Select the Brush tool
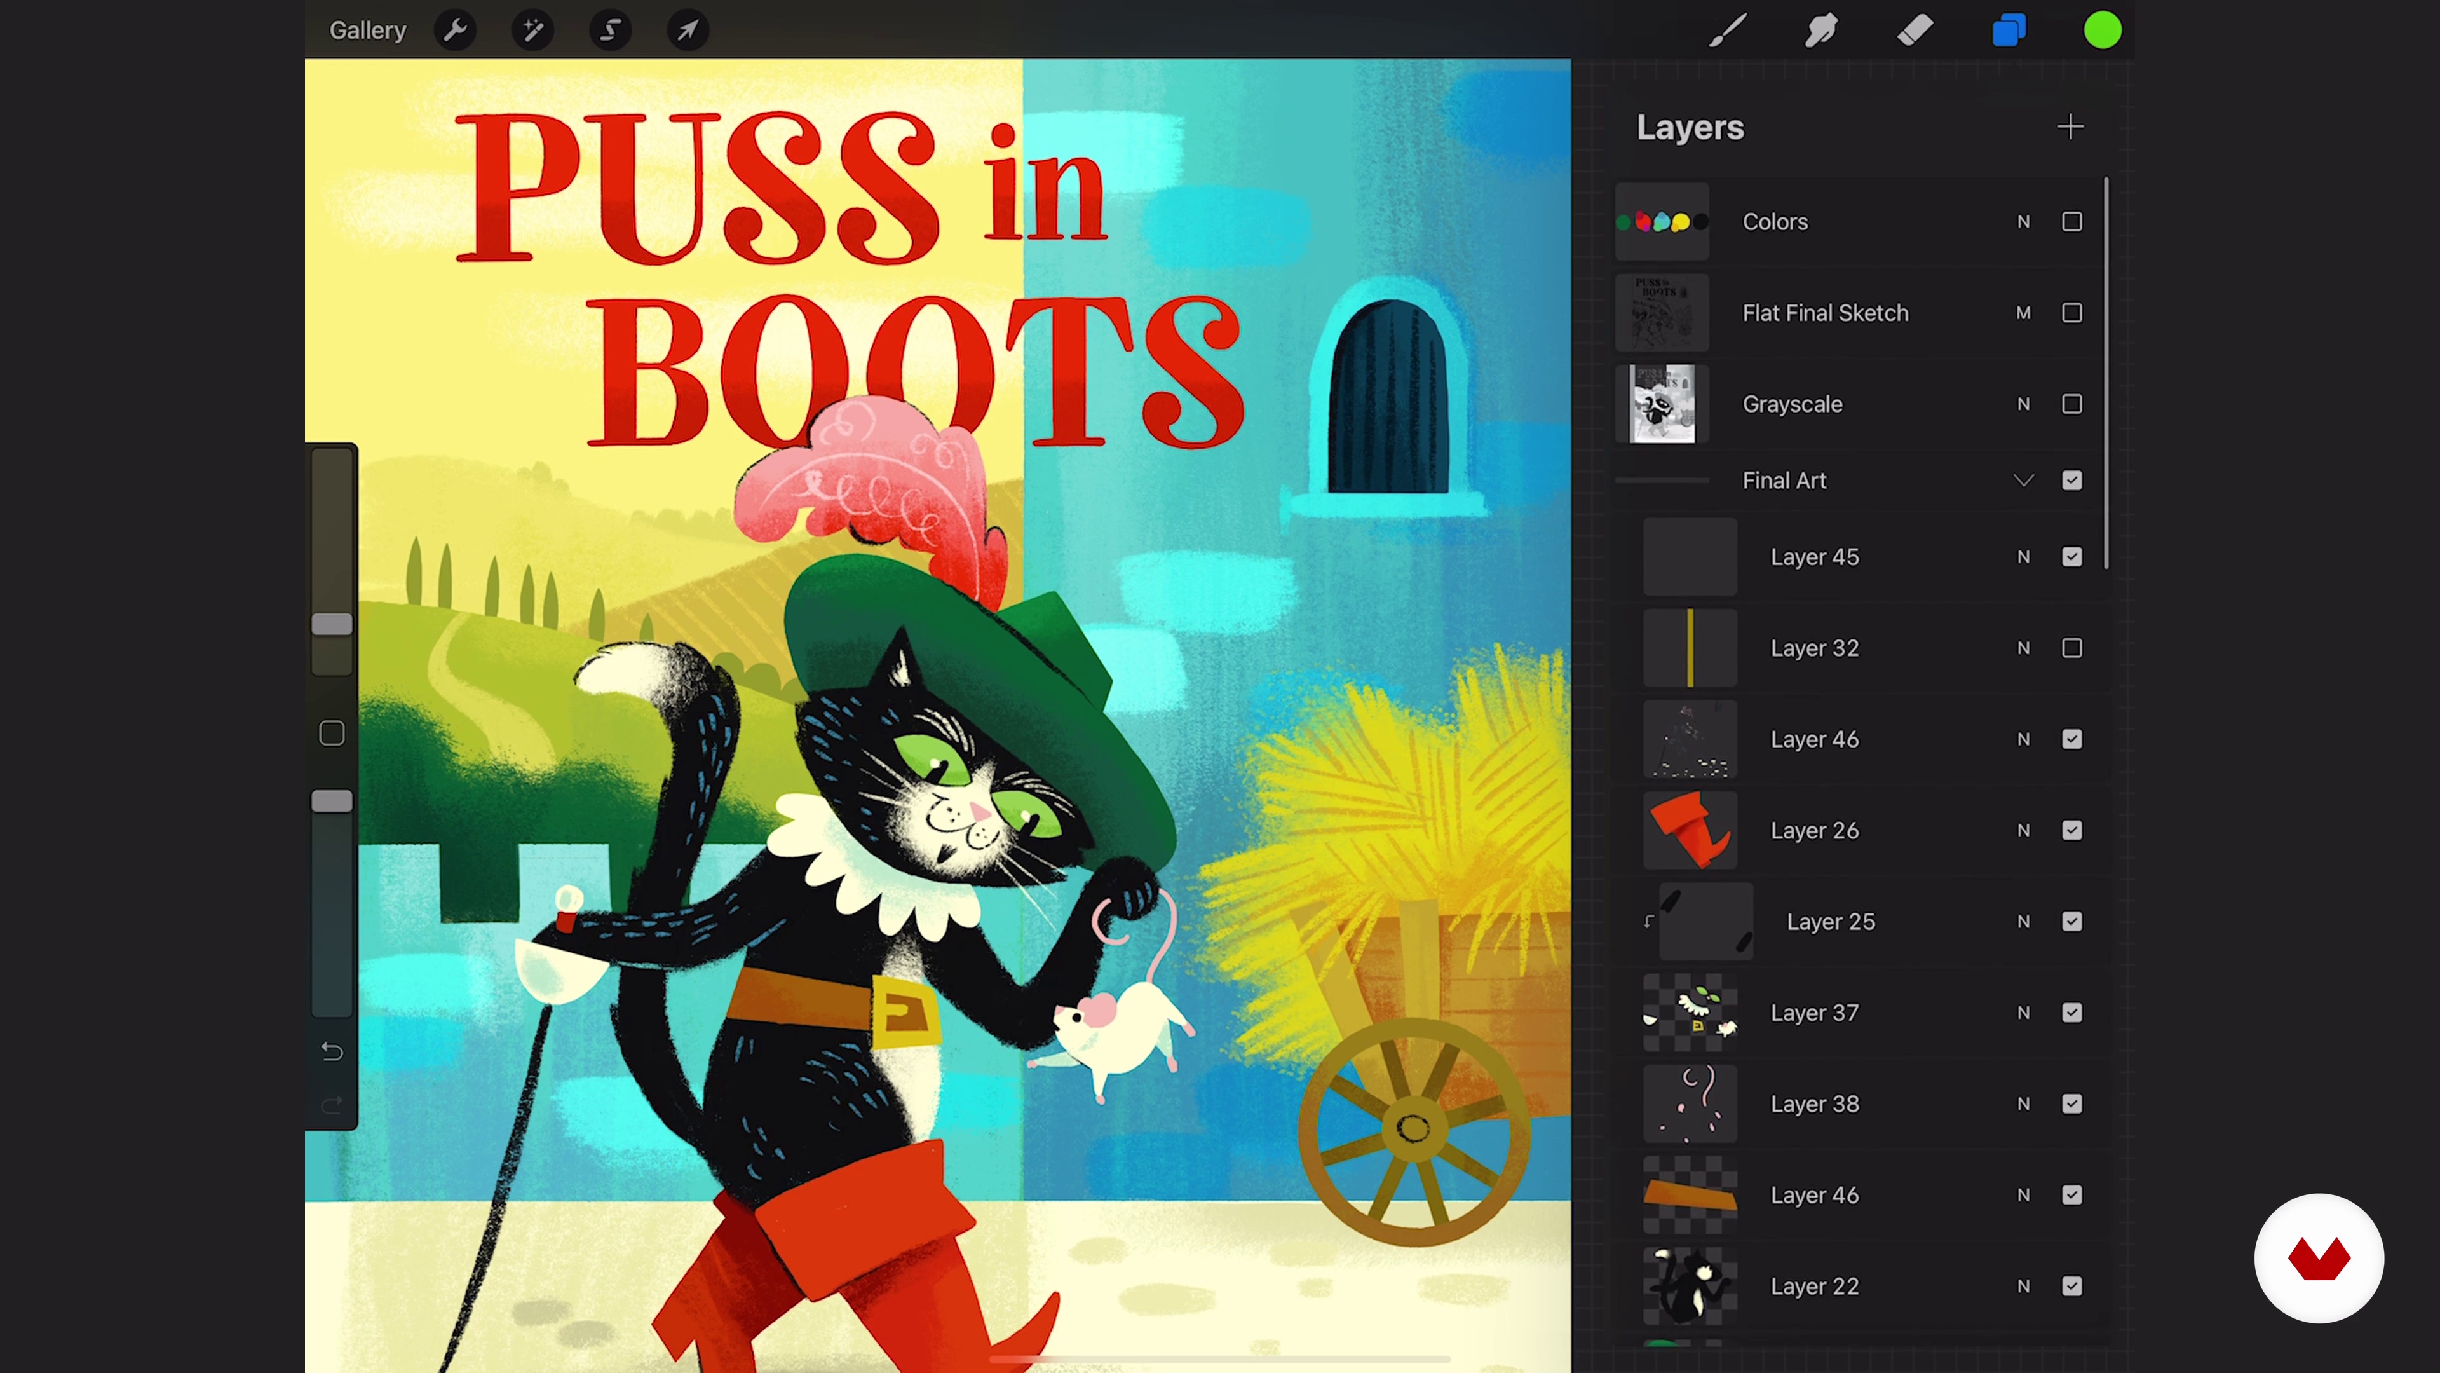2440x1373 pixels. tap(1728, 31)
